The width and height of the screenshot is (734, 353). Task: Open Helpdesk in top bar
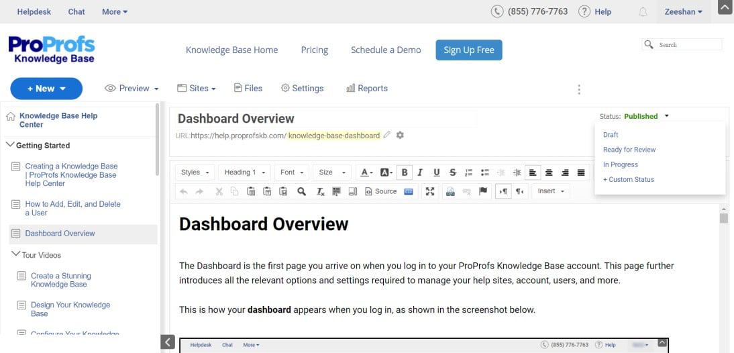click(34, 11)
